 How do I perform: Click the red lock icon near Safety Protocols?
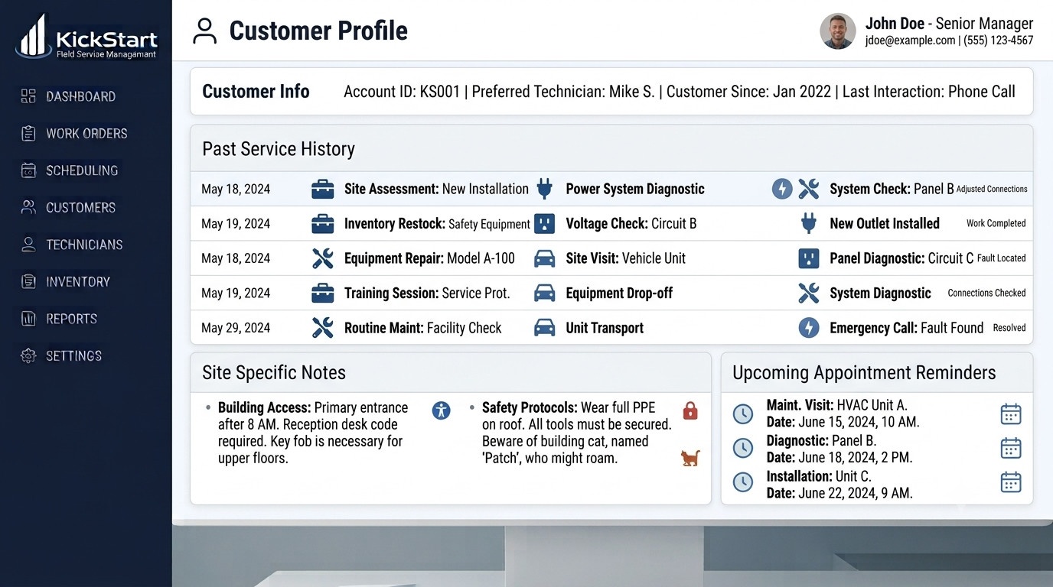(690, 410)
